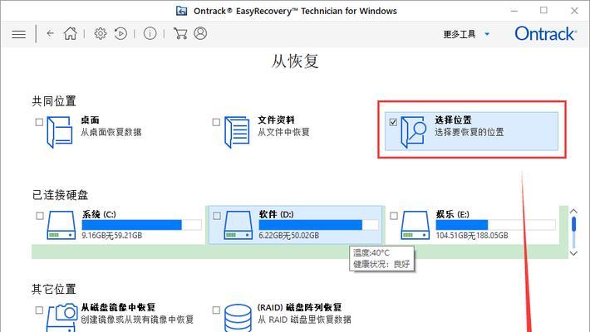This screenshot has height=332, width=590.
Task: Check the 软件 (D:) checkbox
Action: click(x=217, y=216)
